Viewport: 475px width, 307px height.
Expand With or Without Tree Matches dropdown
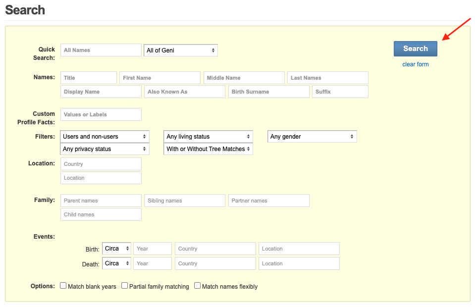[208, 149]
